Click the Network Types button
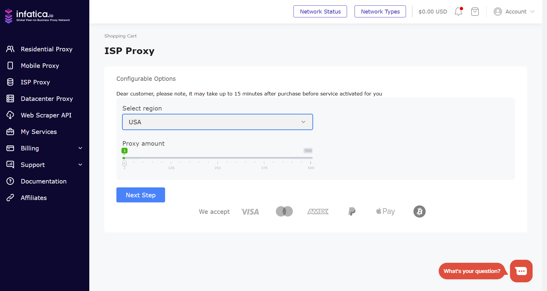 (x=380, y=11)
